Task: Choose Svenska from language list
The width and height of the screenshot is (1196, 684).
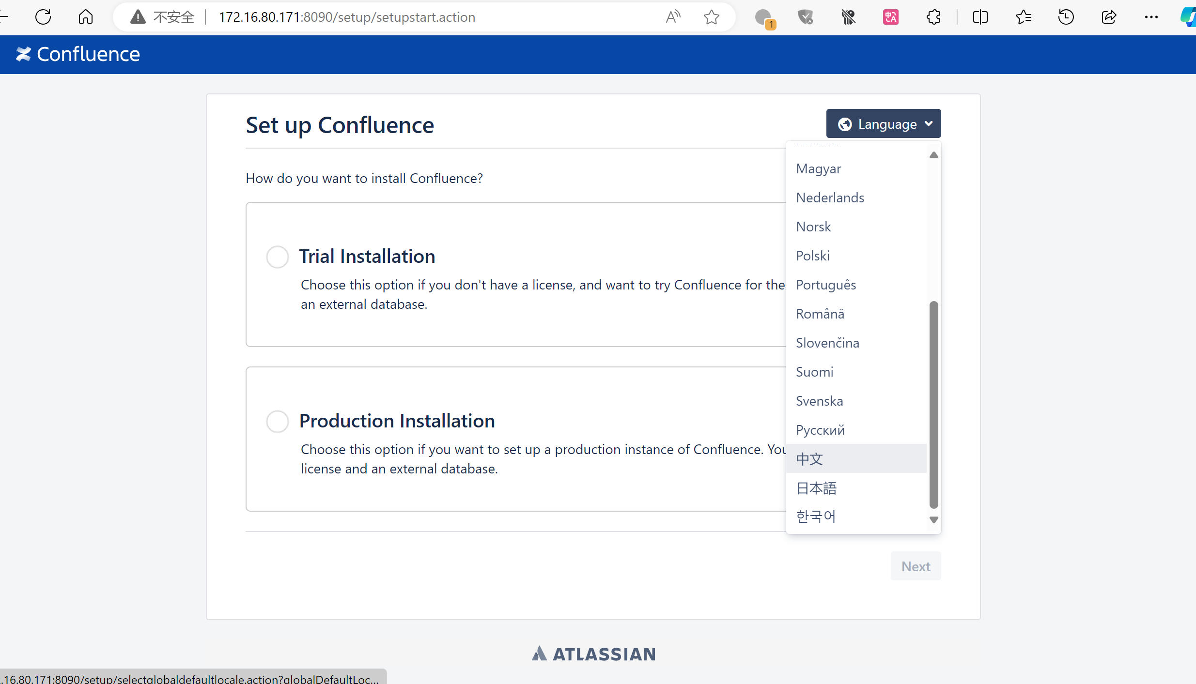Action: pos(856,401)
